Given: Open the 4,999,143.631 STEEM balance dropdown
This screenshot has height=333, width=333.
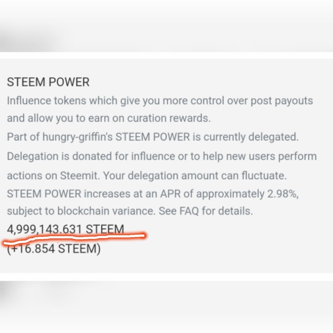Looking at the screenshot, I should click(x=65, y=229).
